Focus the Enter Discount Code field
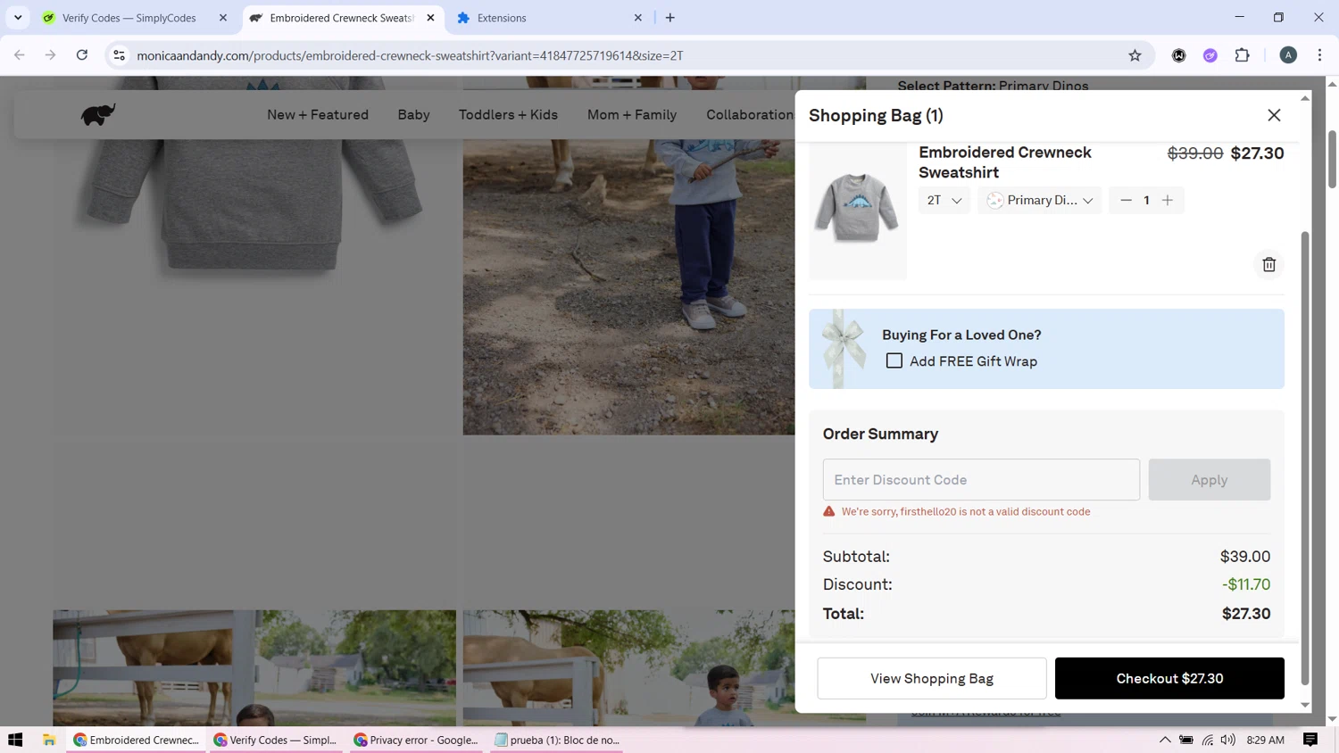 click(x=981, y=479)
